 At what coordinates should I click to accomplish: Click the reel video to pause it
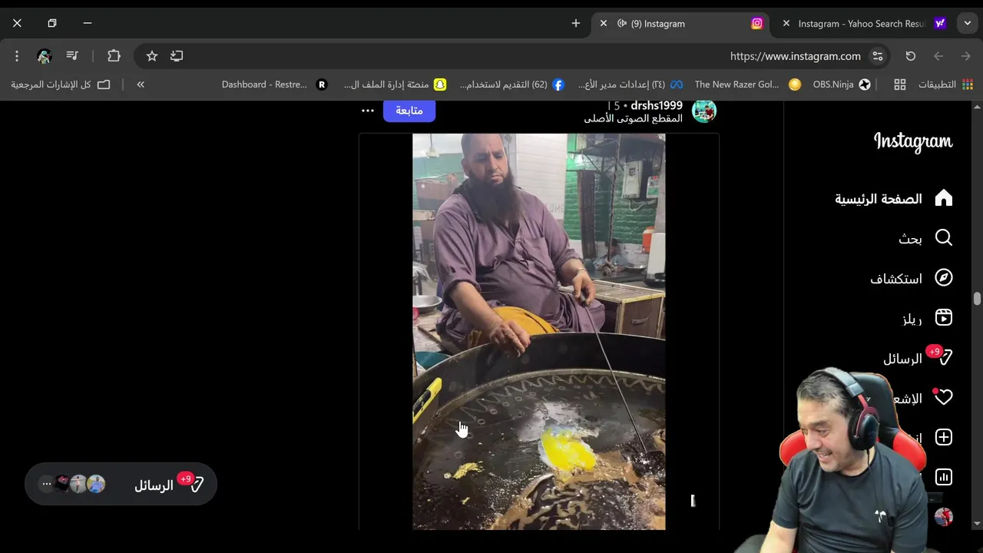pyautogui.click(x=539, y=332)
